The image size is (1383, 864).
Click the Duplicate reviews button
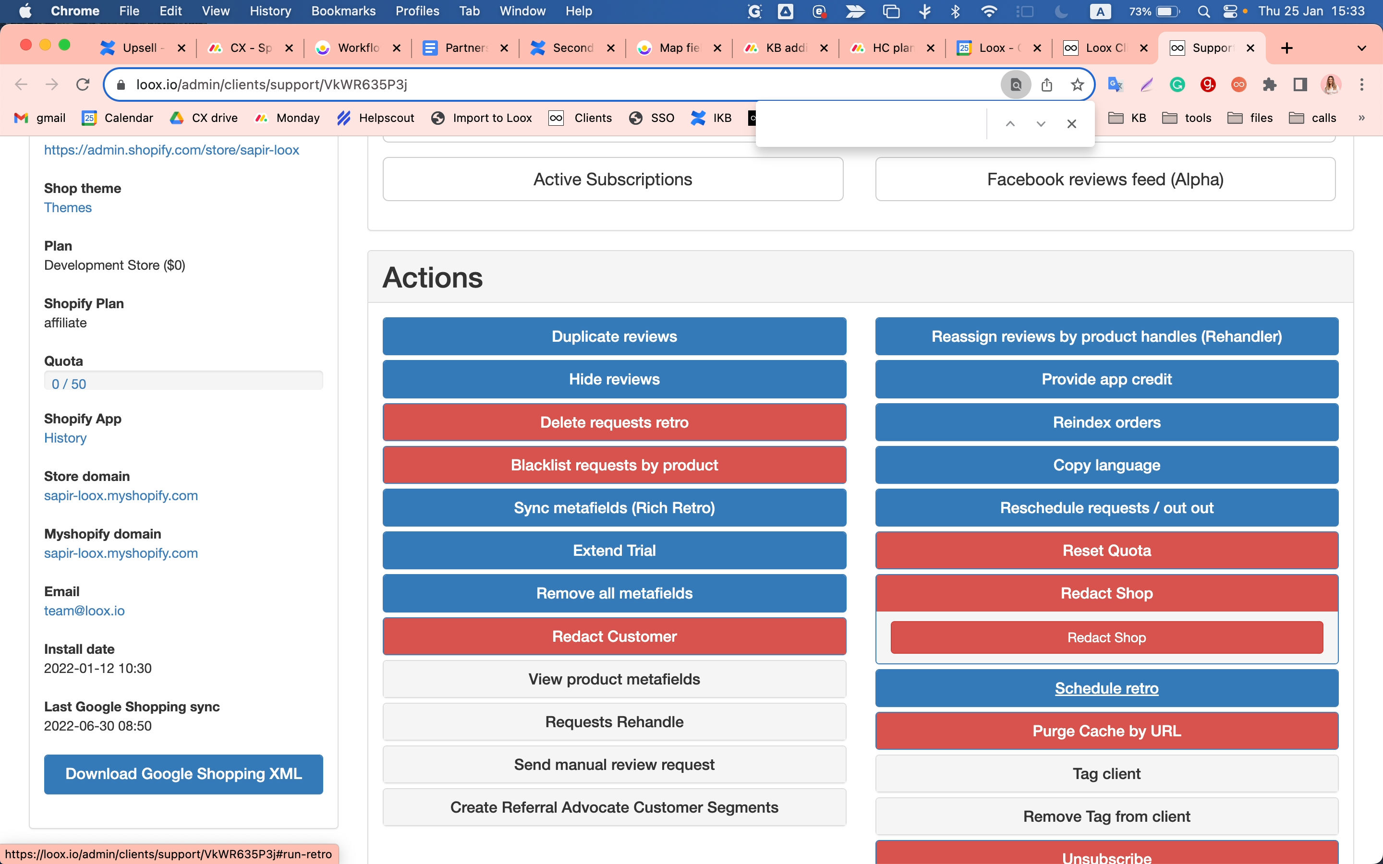coord(614,336)
